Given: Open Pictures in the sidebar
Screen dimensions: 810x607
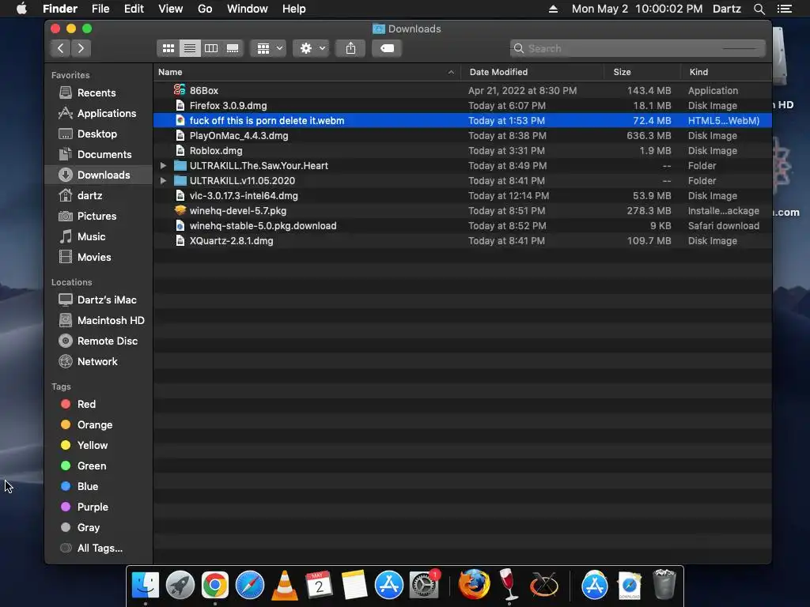Looking at the screenshot, I should (x=97, y=217).
